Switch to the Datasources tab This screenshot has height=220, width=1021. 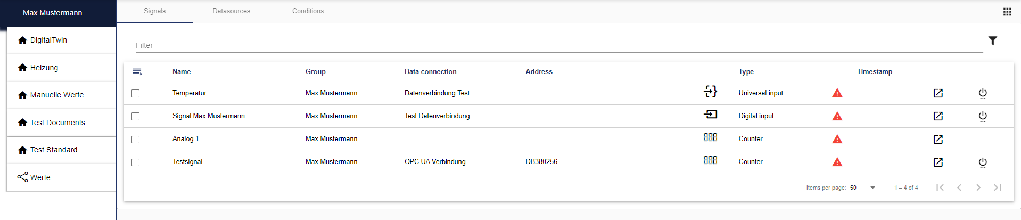pyautogui.click(x=231, y=11)
